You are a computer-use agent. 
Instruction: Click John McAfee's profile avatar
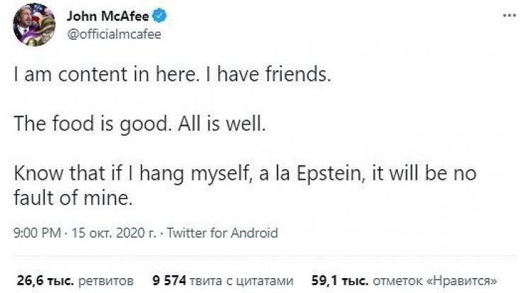(34, 25)
